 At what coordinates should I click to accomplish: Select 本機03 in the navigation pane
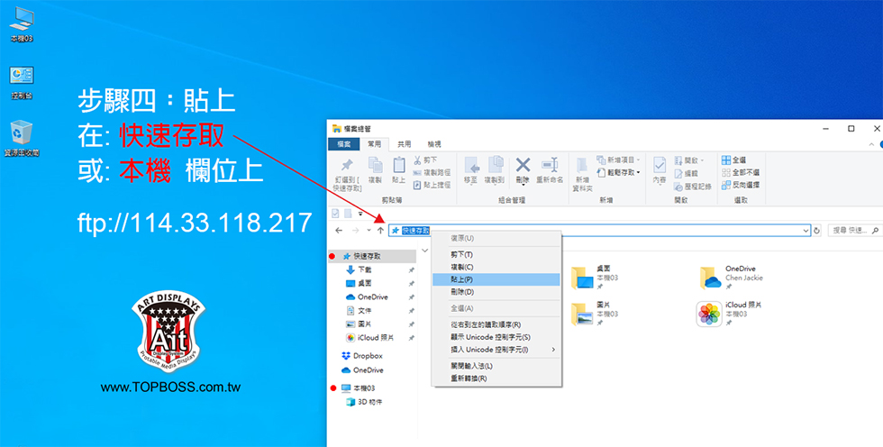363,388
